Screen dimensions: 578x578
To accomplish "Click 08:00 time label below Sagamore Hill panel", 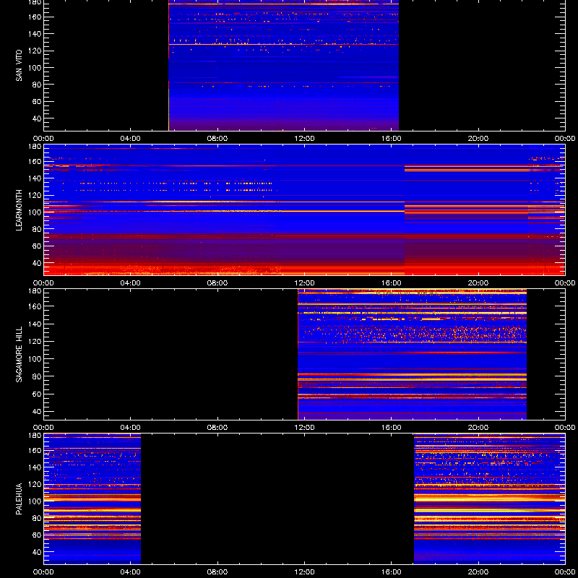I will tap(217, 428).
